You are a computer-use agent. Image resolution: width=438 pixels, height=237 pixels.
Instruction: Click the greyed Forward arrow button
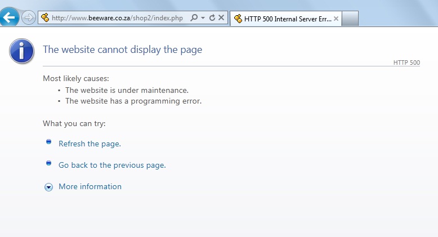click(29, 18)
